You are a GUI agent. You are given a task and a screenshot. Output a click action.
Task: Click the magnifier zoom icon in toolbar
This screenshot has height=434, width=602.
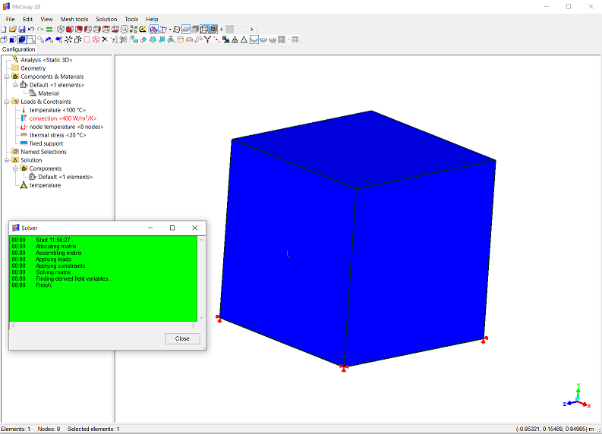pyautogui.click(x=124, y=29)
